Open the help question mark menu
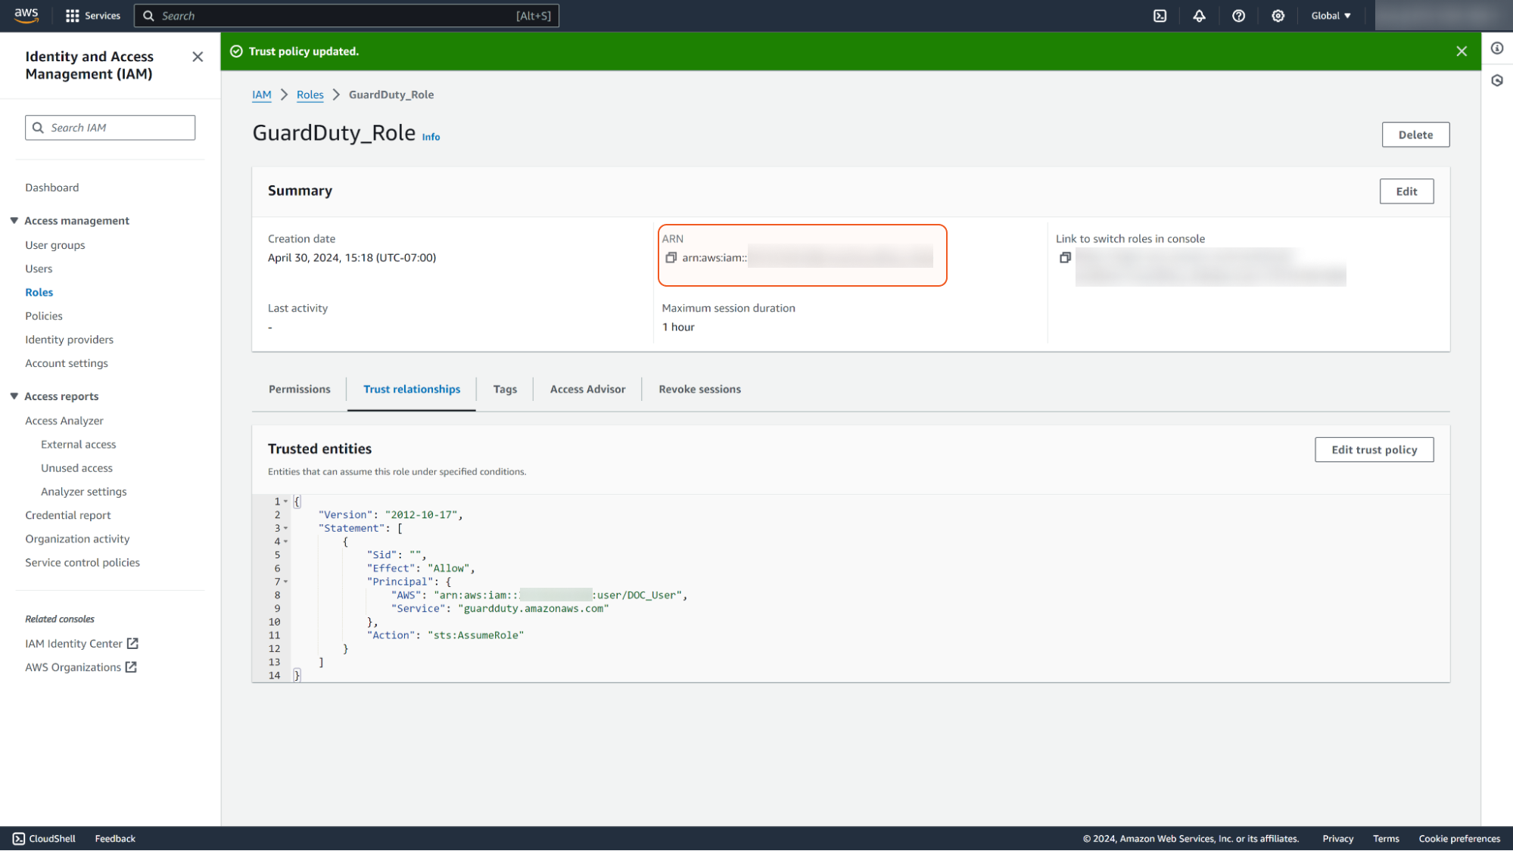This screenshot has width=1513, height=851. pyautogui.click(x=1238, y=16)
